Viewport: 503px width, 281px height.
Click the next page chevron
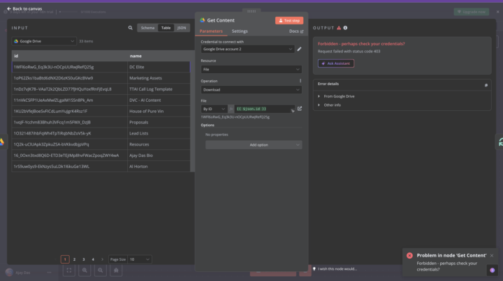[102, 259]
